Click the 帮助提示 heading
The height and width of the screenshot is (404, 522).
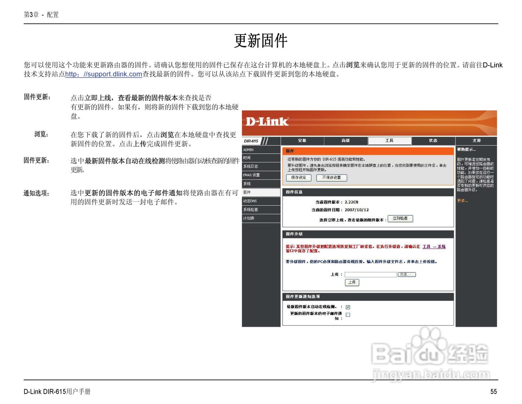point(466,150)
